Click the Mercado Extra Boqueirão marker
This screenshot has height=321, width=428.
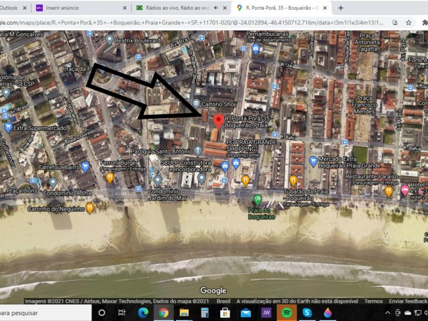coord(313,162)
